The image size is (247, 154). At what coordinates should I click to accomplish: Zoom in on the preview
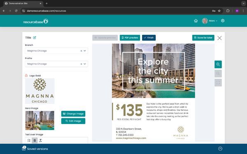(218, 64)
